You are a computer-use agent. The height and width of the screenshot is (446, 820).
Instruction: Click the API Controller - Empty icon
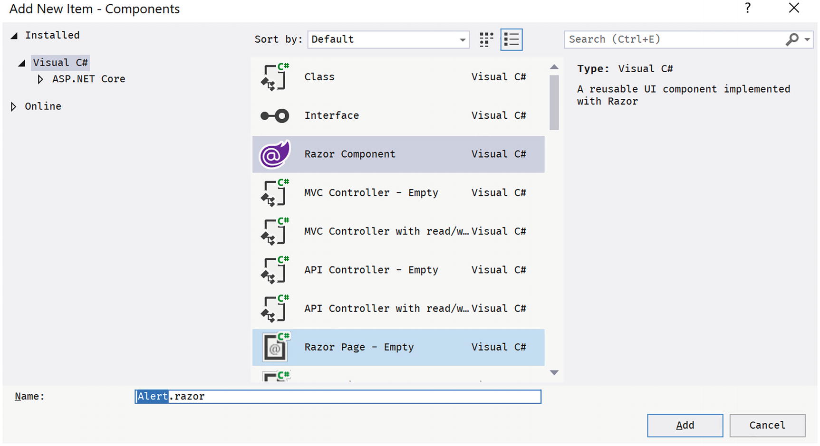coord(275,270)
